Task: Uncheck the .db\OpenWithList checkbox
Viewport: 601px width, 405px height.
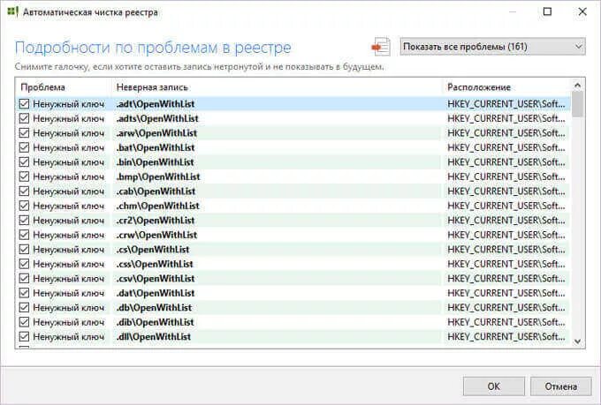Action: (24, 307)
